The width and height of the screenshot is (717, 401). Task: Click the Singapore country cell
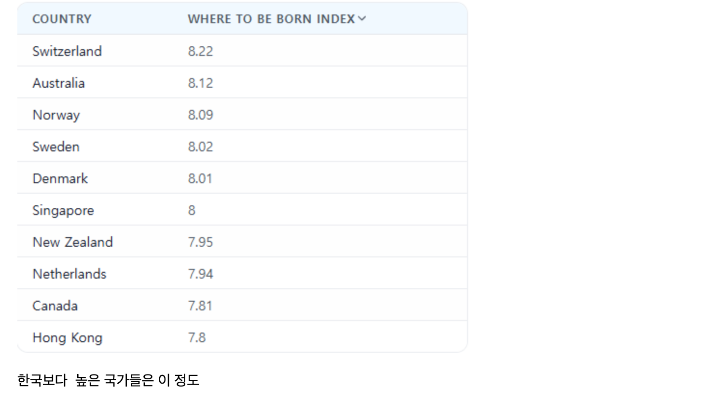63,210
